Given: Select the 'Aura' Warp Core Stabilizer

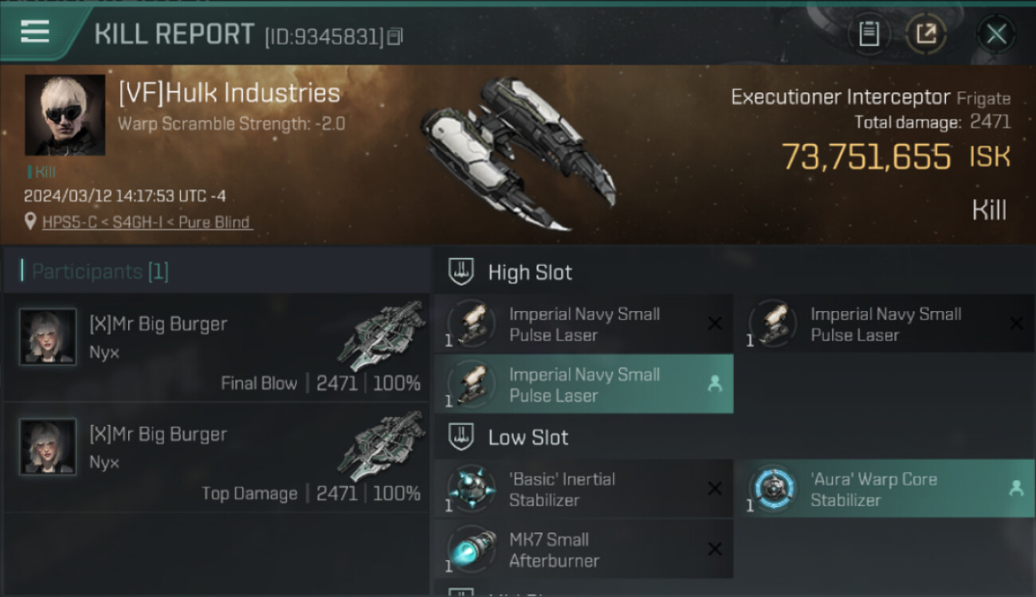Looking at the screenshot, I should (x=883, y=489).
